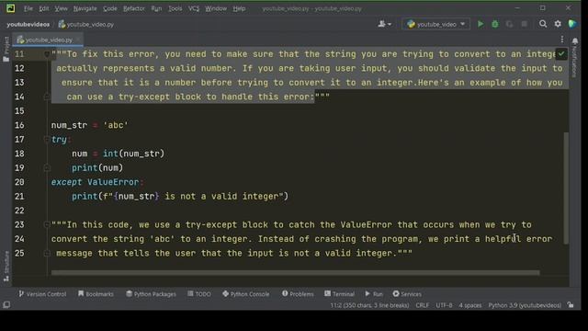The image size is (588, 331).
Task: Change Python 3.9 interpreter
Action: click(525, 305)
